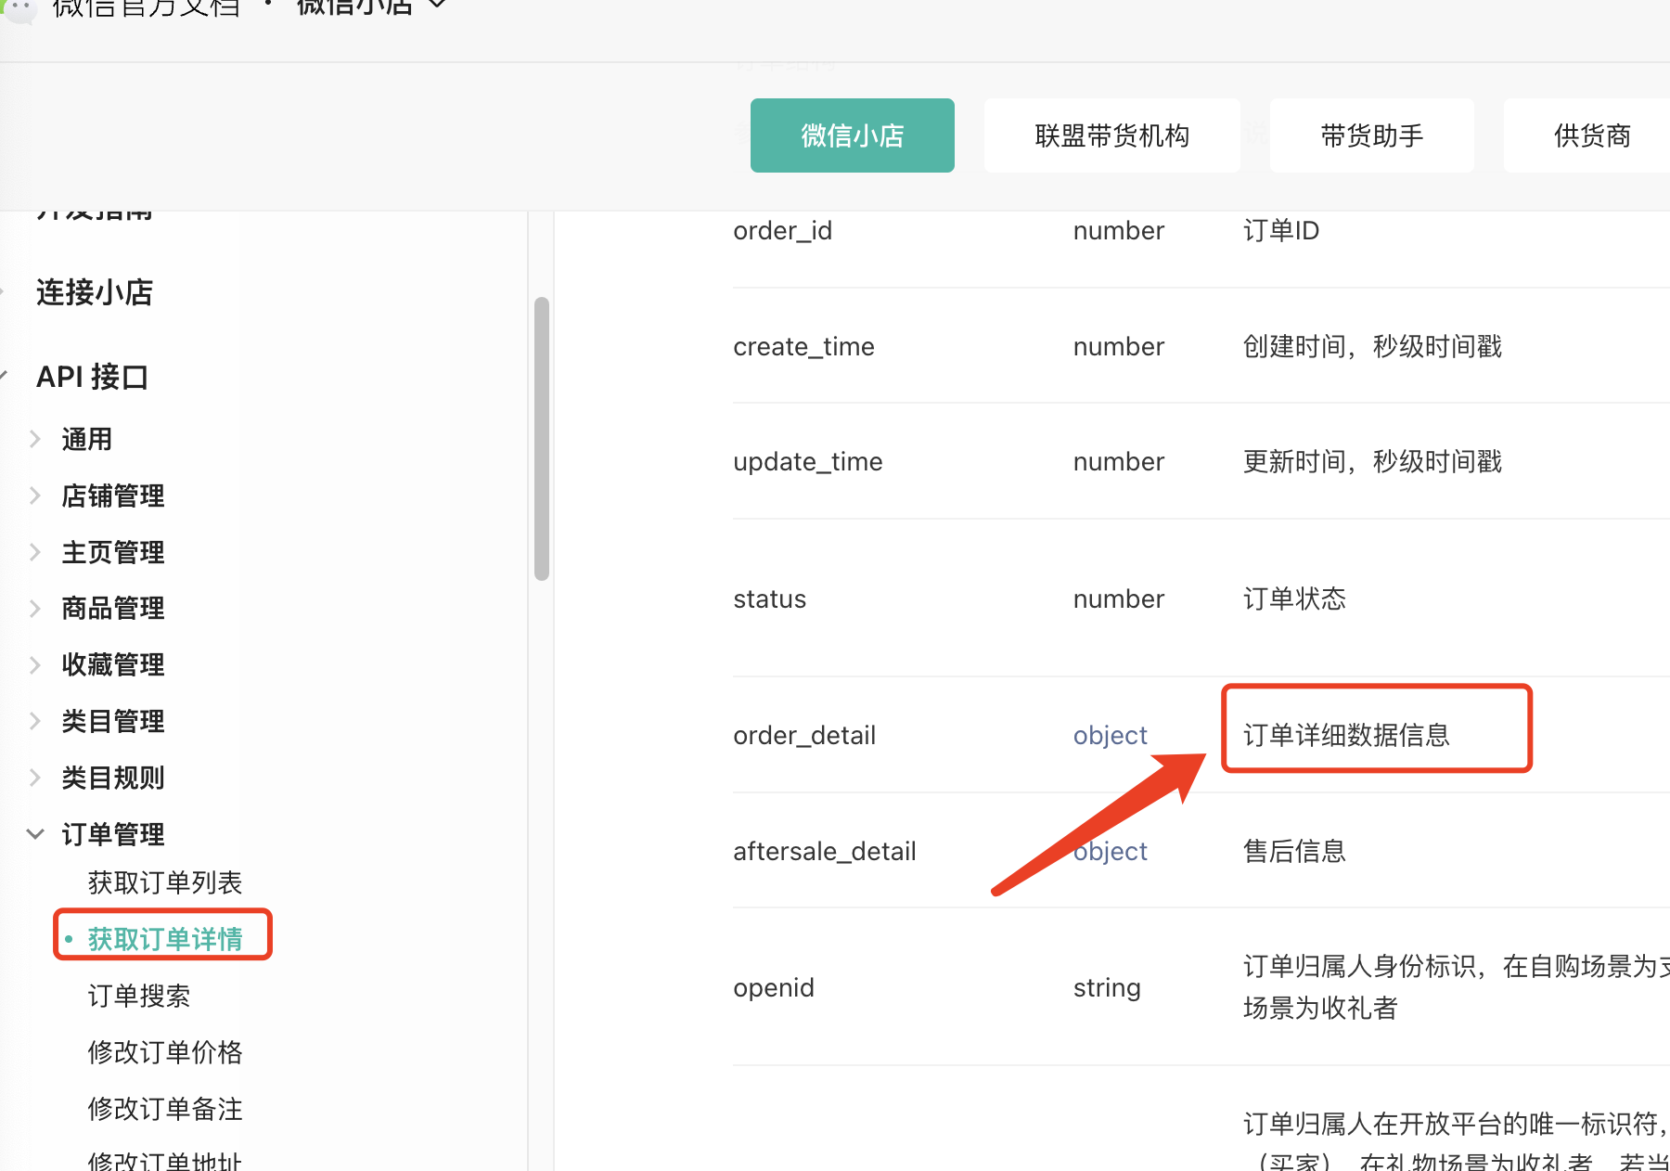Switch to the 联盟带货机构 tab
1670x1171 pixels.
[x=1112, y=135]
